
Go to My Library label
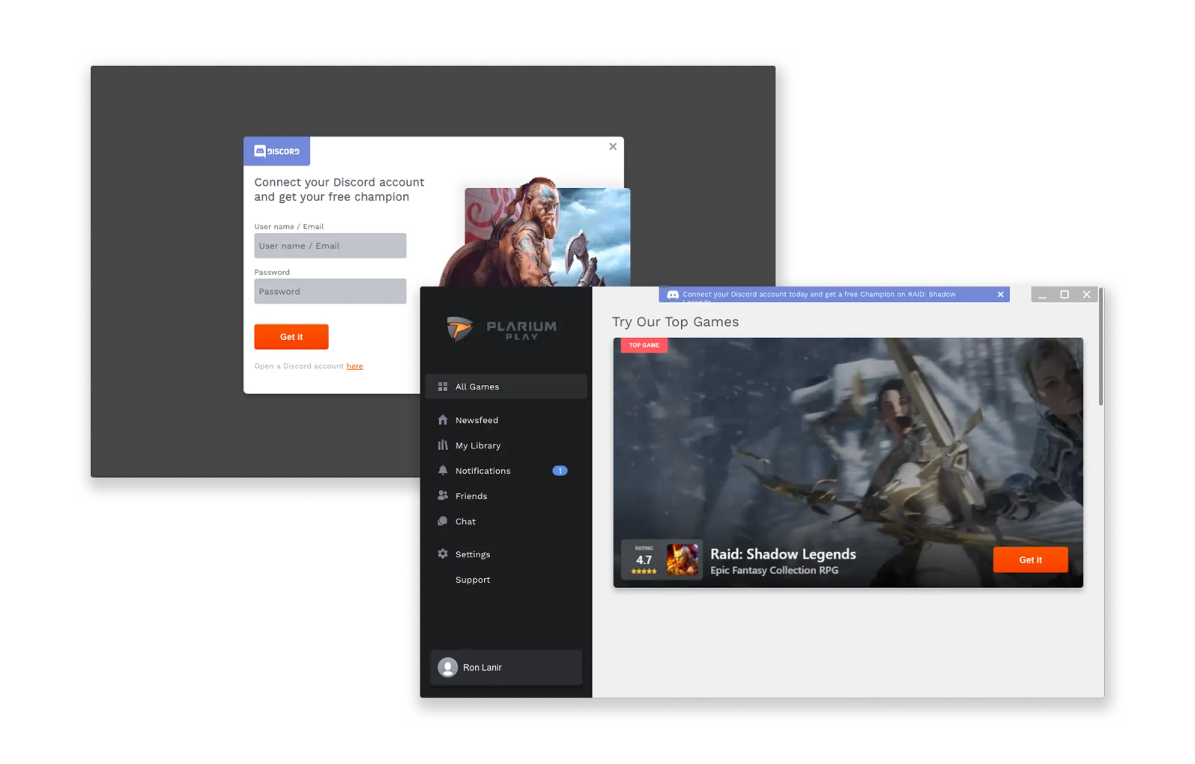(x=478, y=445)
